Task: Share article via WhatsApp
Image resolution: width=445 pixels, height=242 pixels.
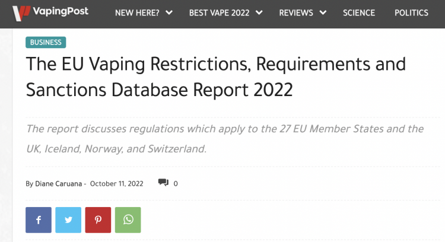Action: (128, 220)
